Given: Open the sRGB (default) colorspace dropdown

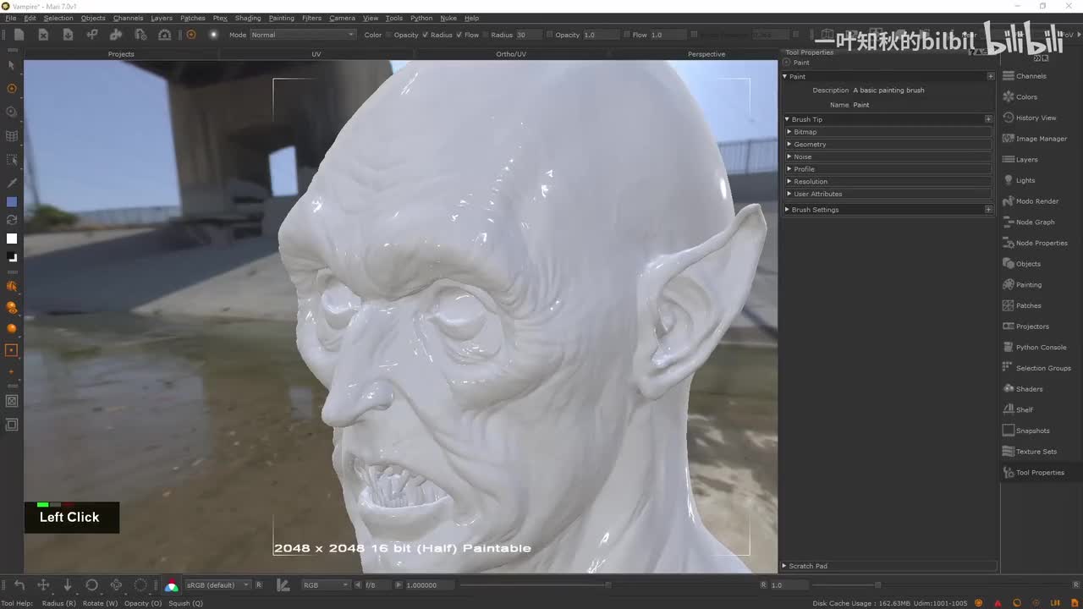Looking at the screenshot, I should pos(217,584).
